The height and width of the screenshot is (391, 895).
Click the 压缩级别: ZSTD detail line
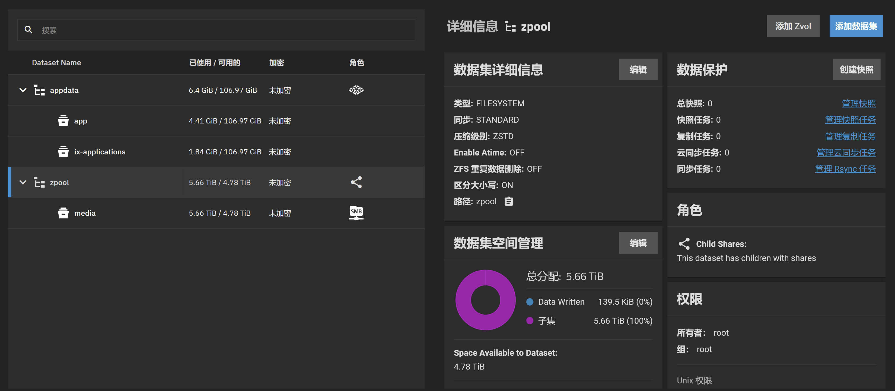coord(483,136)
